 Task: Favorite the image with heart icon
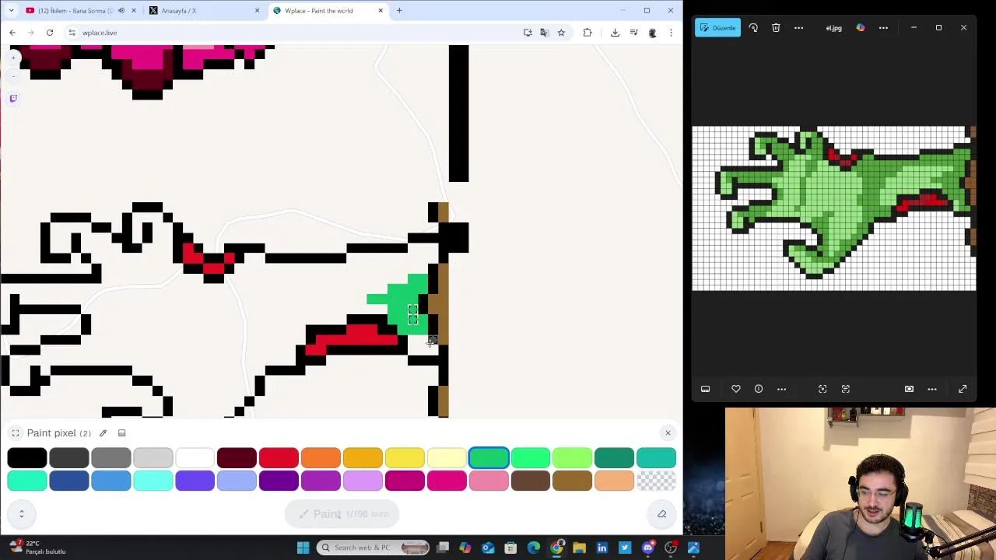pos(735,389)
